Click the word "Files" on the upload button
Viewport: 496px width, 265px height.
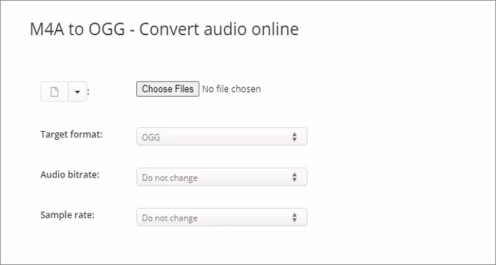[x=183, y=89]
